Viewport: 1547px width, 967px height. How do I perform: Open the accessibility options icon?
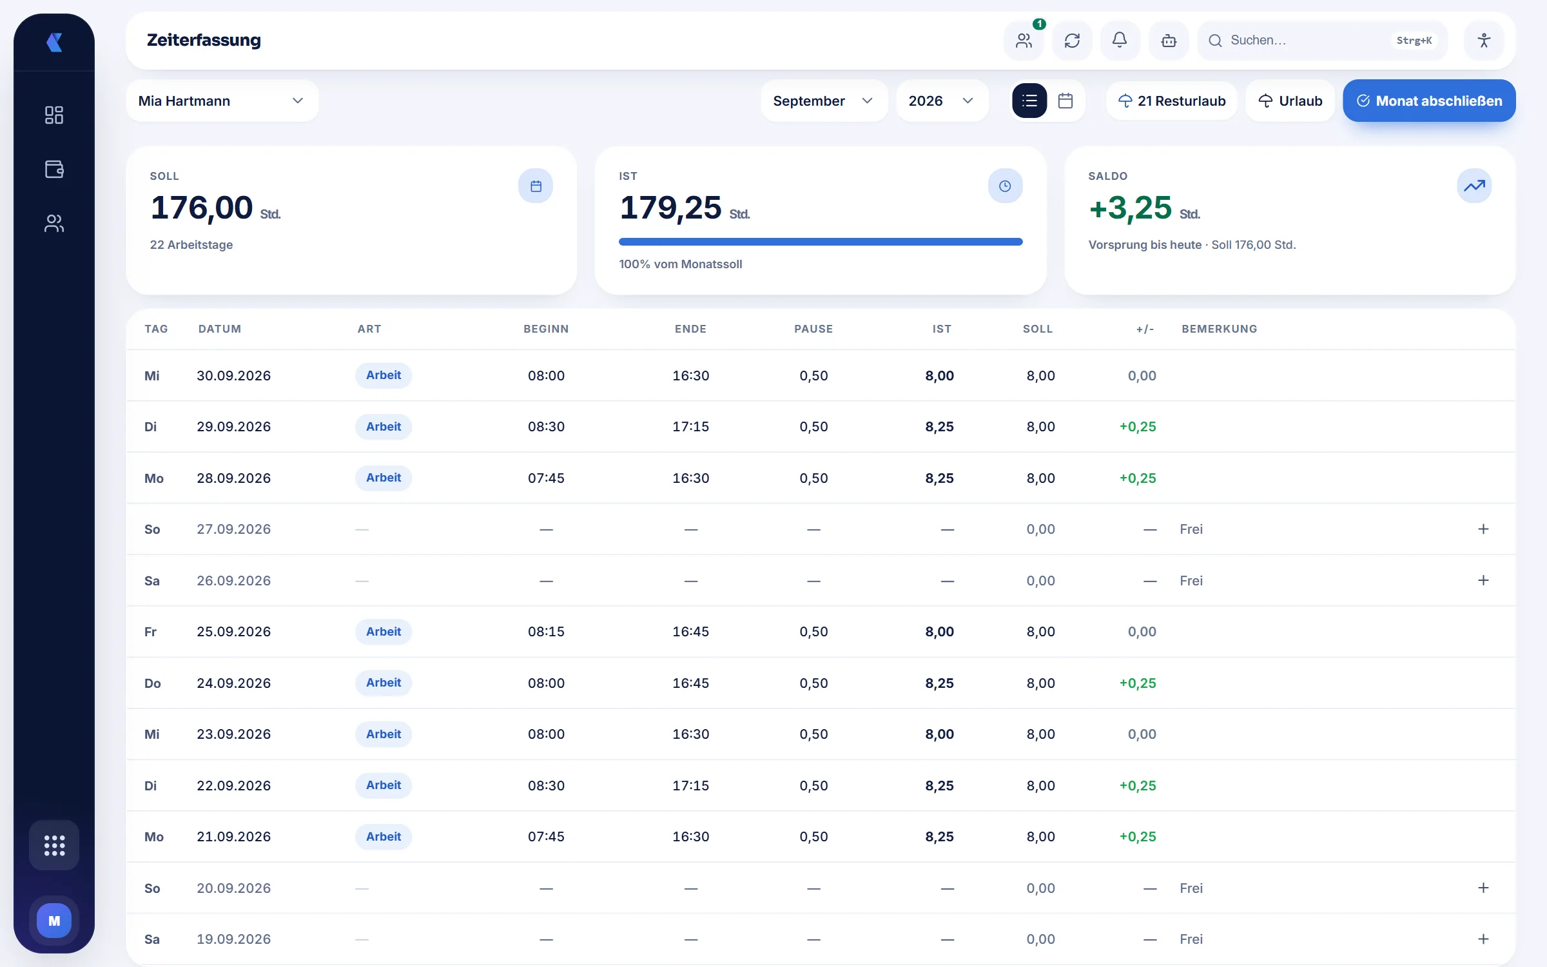coord(1484,41)
